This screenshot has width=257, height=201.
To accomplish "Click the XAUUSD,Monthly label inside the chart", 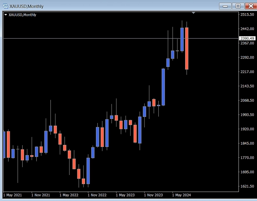I will tap(22, 15).
